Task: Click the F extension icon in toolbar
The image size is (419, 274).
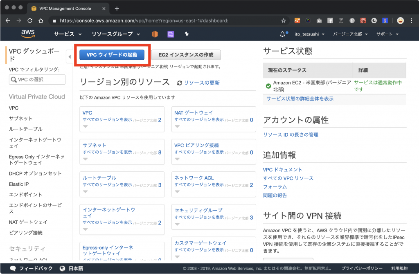Action: coord(330,20)
